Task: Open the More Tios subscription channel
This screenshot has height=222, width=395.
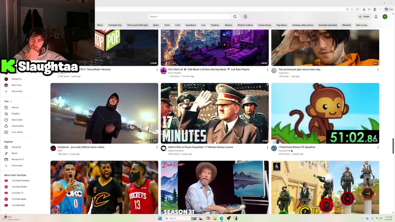Action: pyautogui.click(x=16, y=85)
